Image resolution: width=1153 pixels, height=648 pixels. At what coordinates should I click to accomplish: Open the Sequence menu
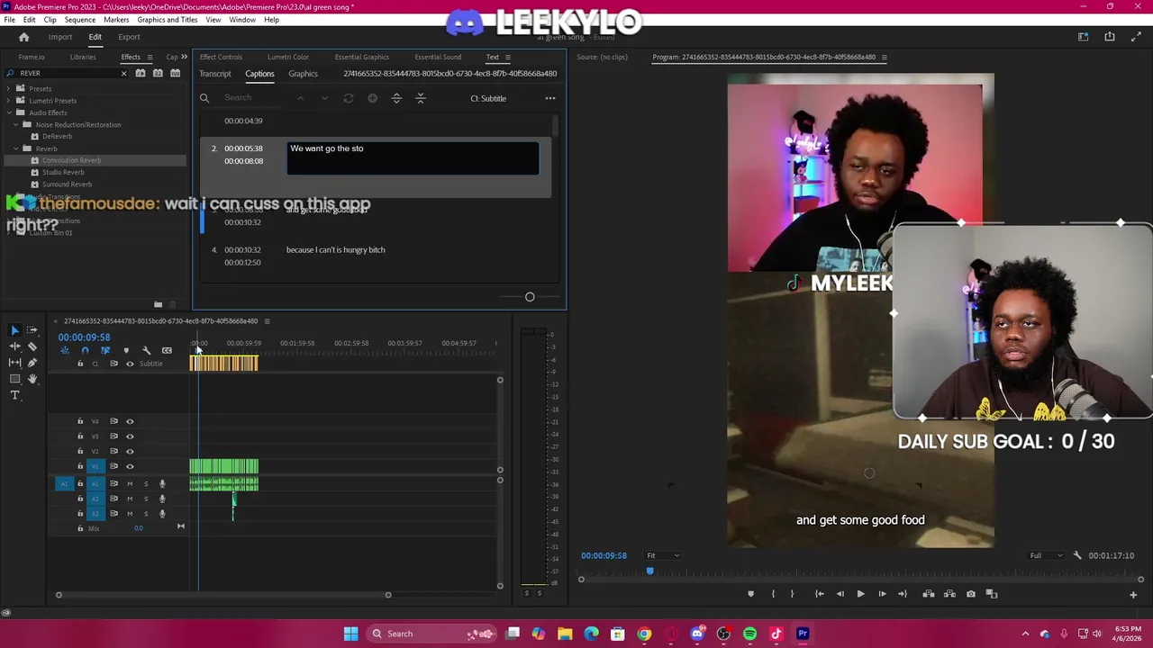(x=79, y=19)
